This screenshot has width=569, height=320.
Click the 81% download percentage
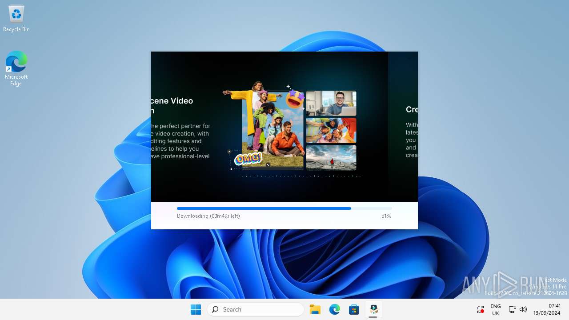click(386, 216)
